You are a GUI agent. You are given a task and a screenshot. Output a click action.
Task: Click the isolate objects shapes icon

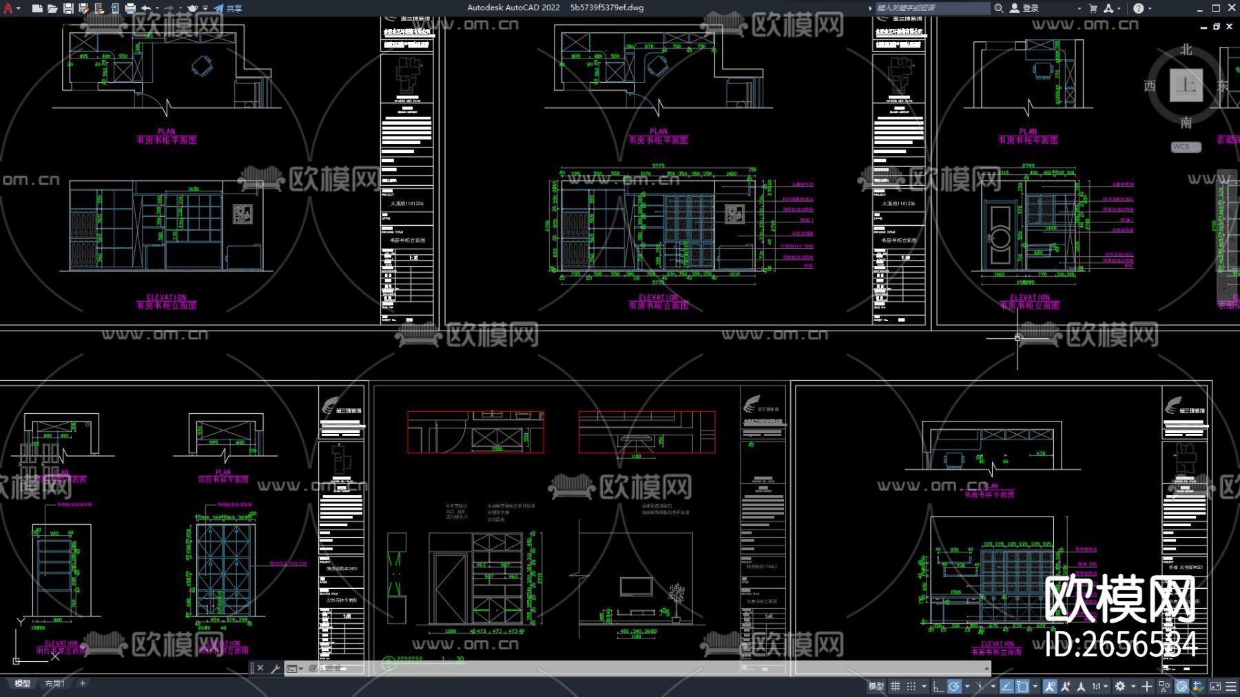coord(1164,686)
